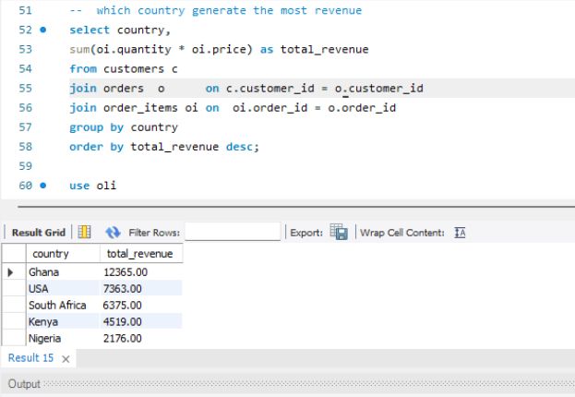The image size is (575, 397).
Task: Click line number 58 in the gutter
Action: [25, 147]
